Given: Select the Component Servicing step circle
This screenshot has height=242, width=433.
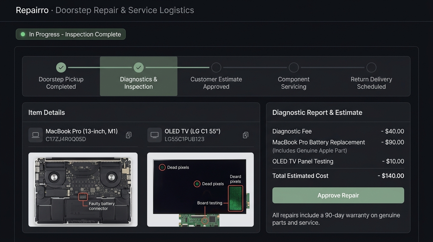Looking at the screenshot, I should [294, 67].
